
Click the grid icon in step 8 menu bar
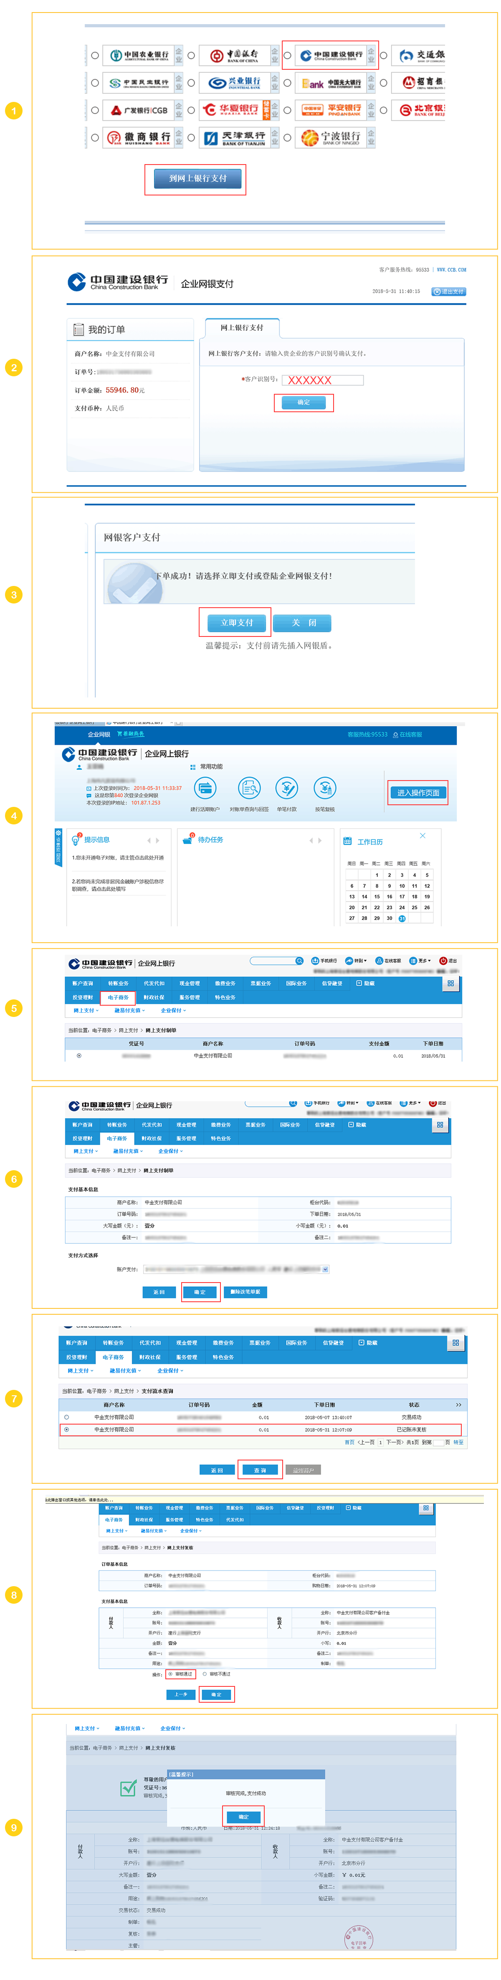pos(426,1508)
